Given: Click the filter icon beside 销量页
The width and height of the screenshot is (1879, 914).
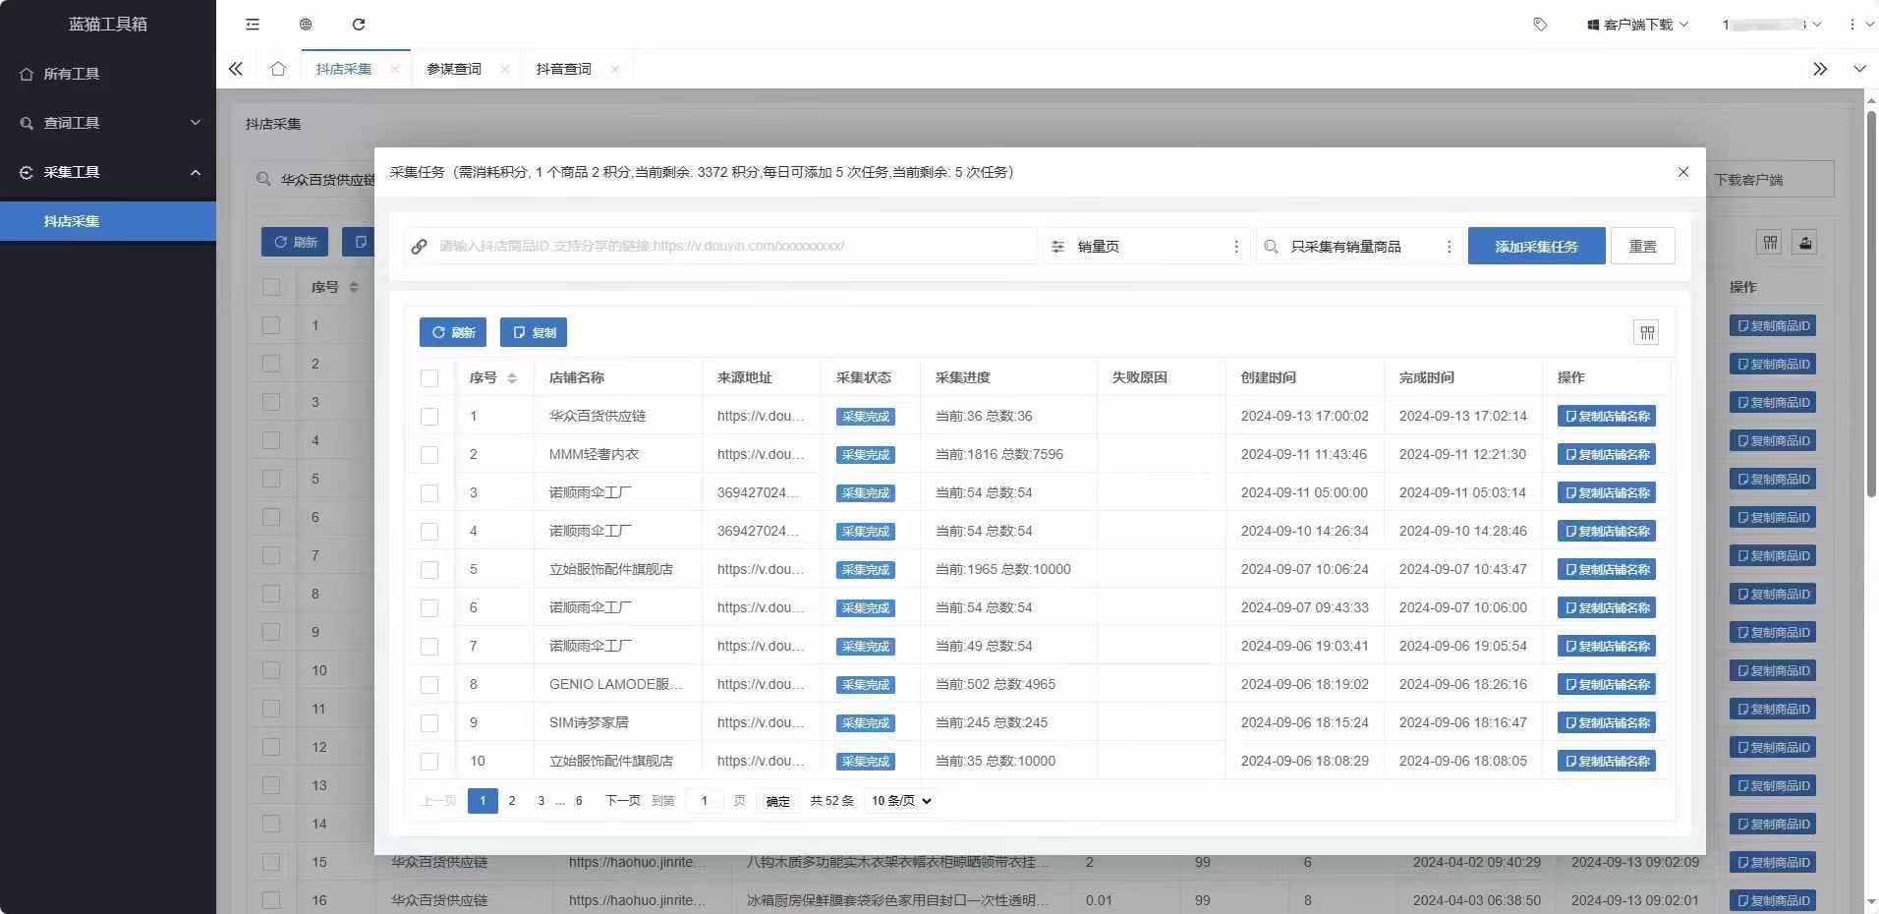Looking at the screenshot, I should coord(1057,247).
